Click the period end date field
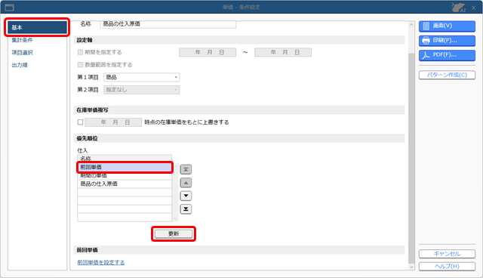This screenshot has width=483, height=278. [283, 52]
